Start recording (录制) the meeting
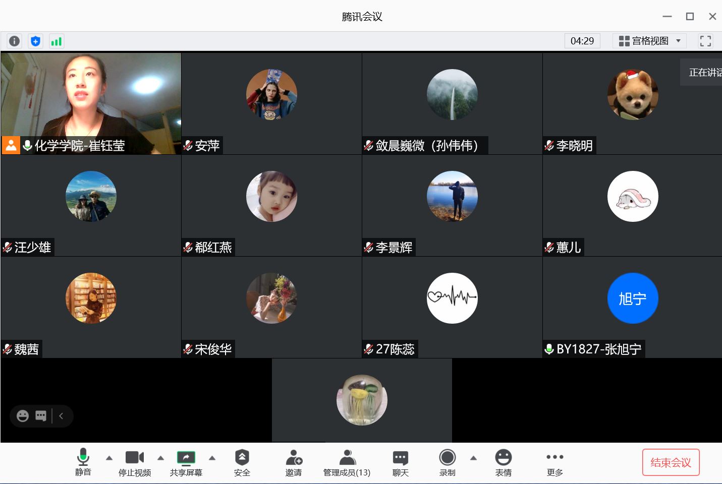 447,462
